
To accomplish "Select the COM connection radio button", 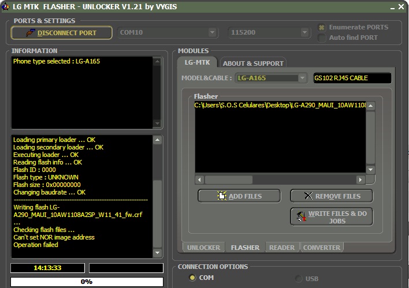I will click(x=192, y=278).
